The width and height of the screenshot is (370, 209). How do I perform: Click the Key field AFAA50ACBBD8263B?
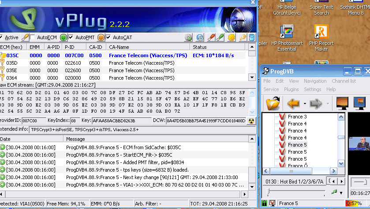coord(121,121)
